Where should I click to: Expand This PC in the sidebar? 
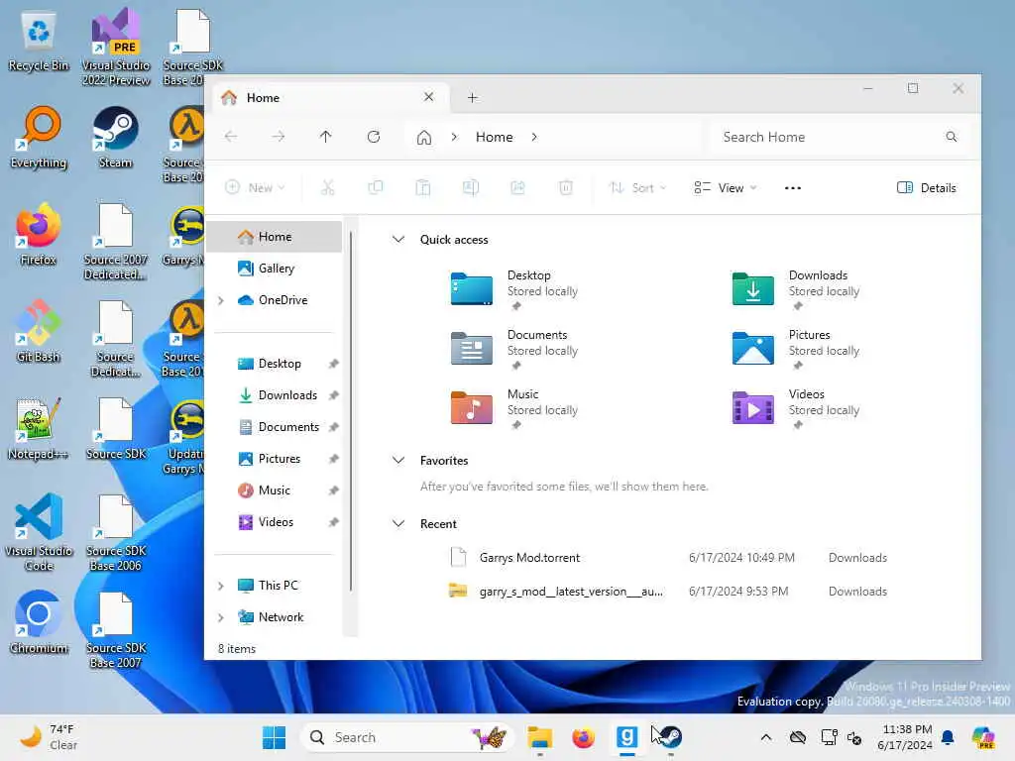[221, 586]
